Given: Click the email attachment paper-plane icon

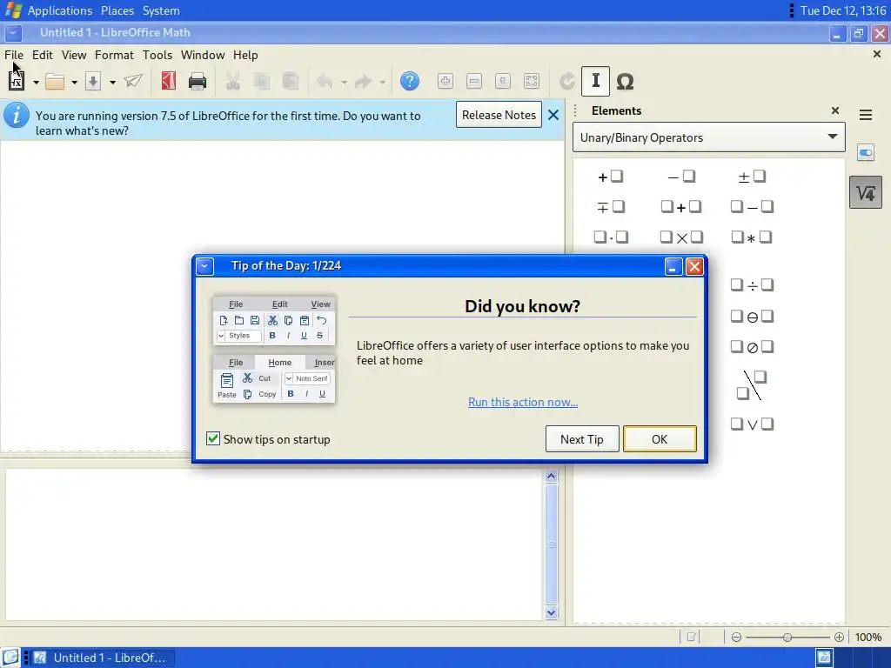Looking at the screenshot, I should tap(133, 81).
